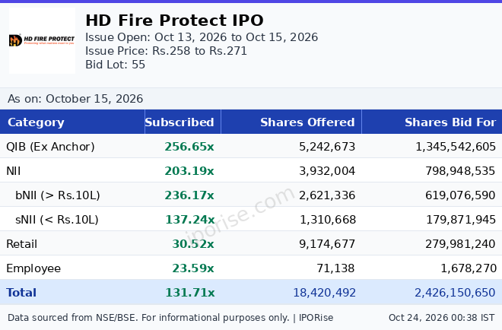Click the 131.71x total subscription
This screenshot has width=502, height=330.
[190, 293]
